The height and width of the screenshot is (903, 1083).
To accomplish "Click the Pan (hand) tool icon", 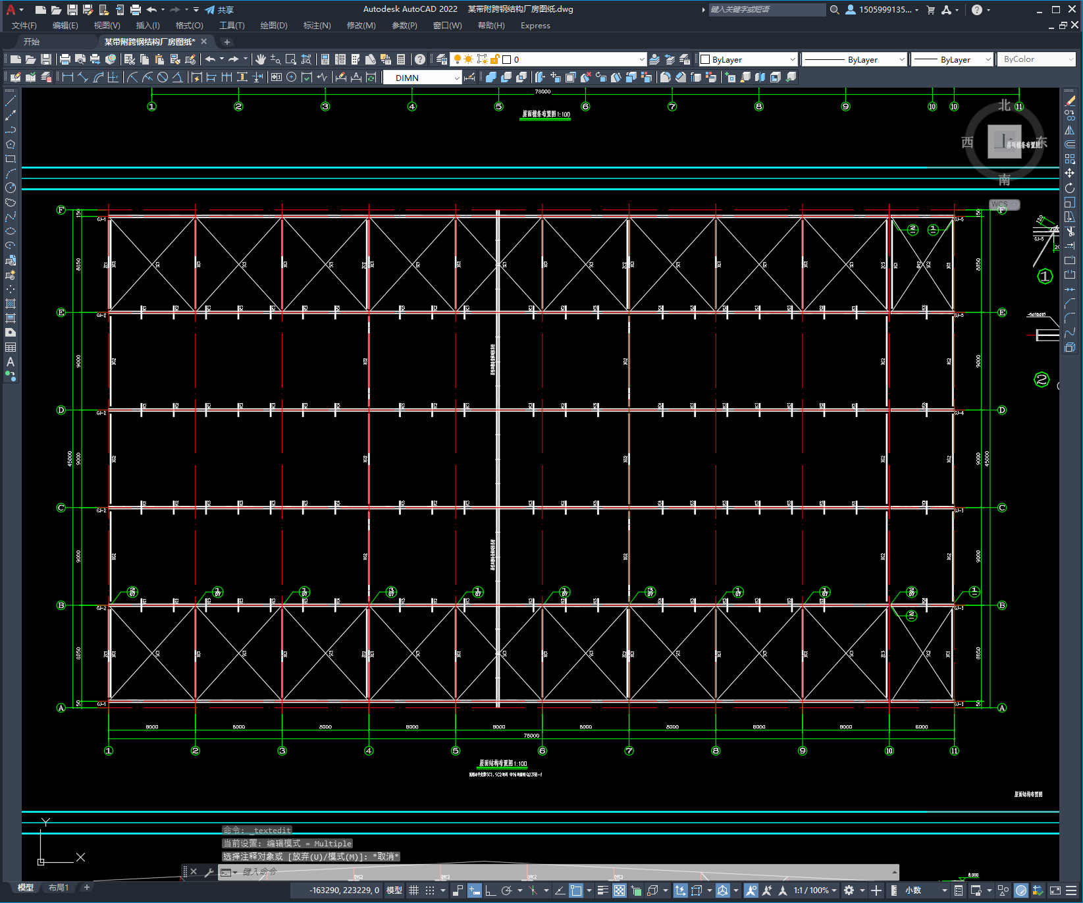I will click(261, 59).
